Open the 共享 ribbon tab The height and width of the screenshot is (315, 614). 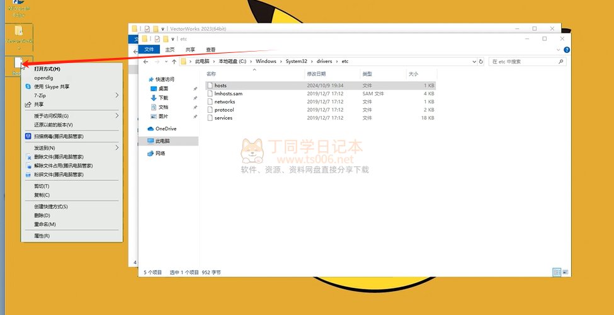tap(190, 50)
